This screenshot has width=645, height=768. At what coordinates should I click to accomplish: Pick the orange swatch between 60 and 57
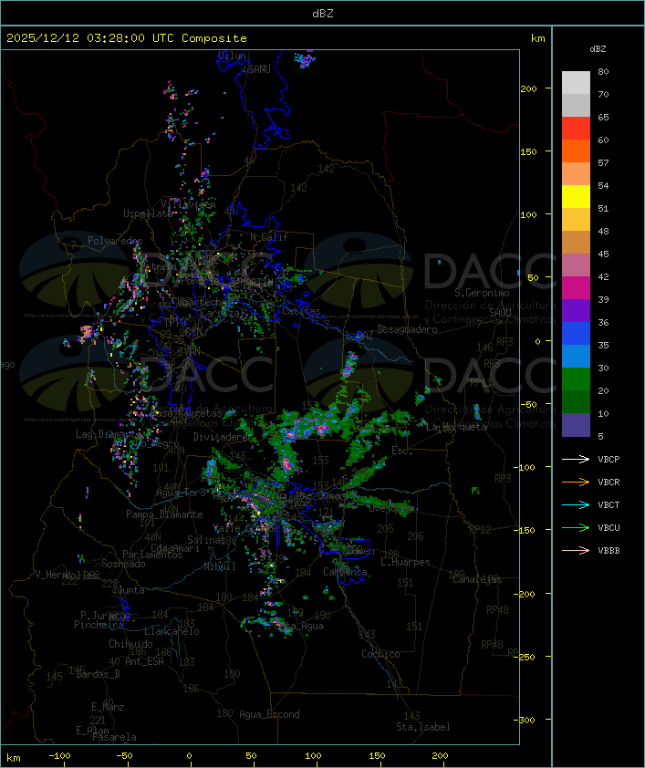576,150
